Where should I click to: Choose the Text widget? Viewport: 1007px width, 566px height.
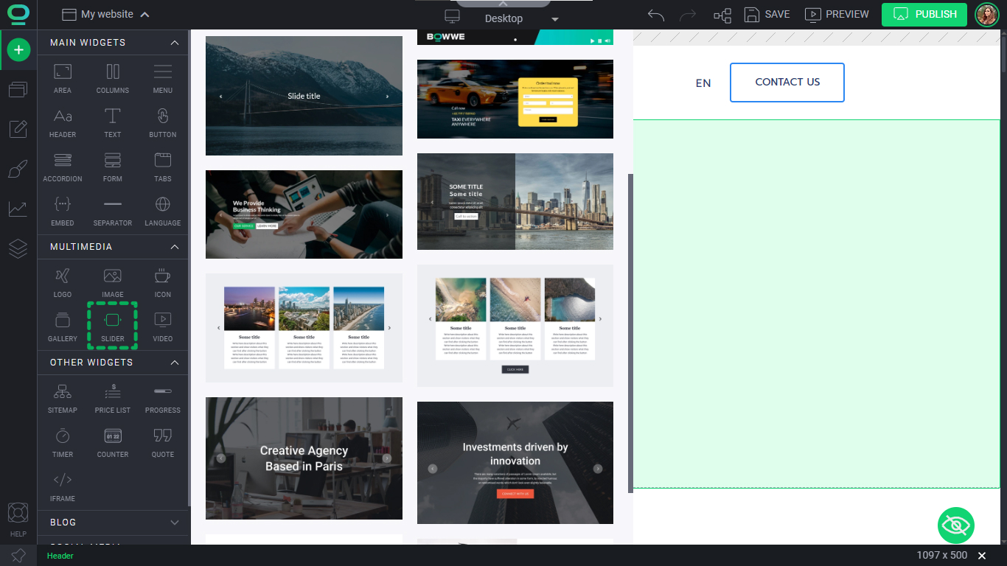113,123
